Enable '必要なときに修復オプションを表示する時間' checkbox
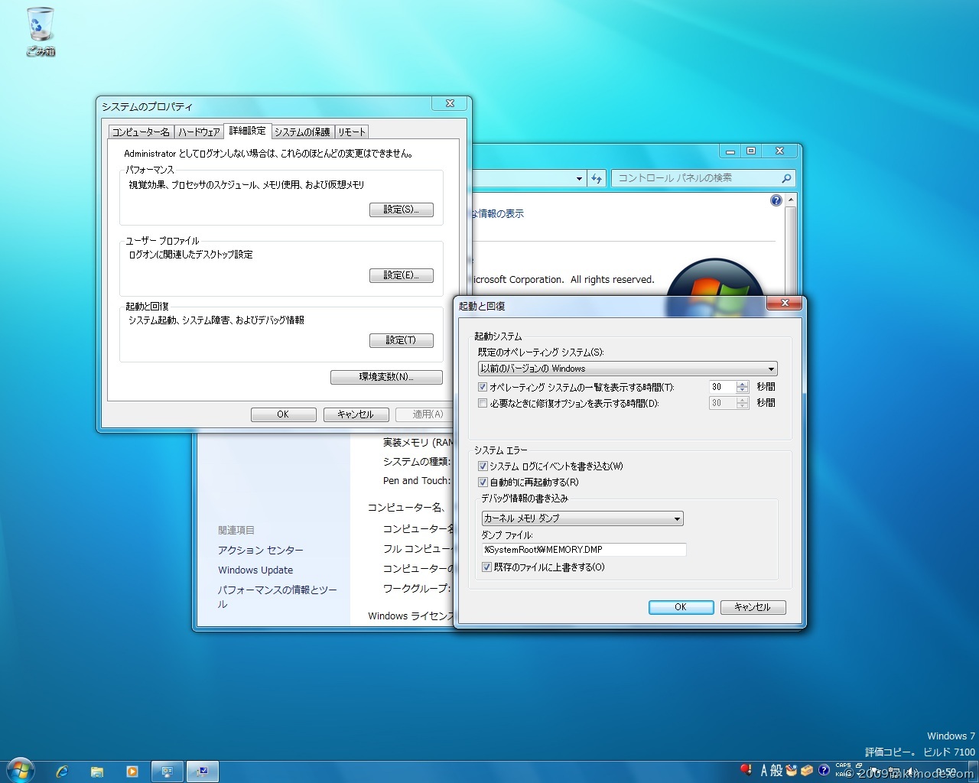 click(483, 403)
